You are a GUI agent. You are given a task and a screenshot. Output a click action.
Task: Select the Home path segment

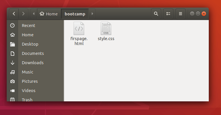(x=49, y=14)
